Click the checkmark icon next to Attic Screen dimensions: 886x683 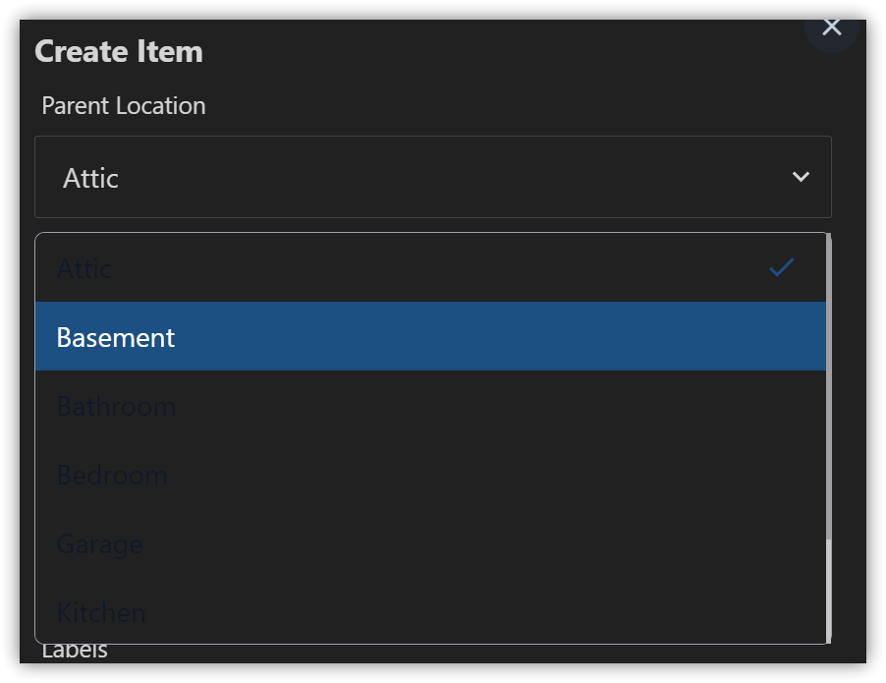click(x=781, y=267)
